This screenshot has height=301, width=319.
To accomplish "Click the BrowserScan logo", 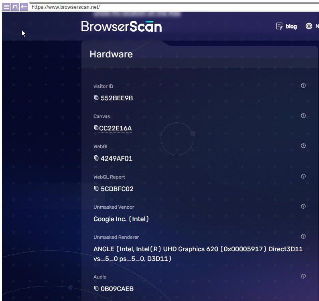I will click(x=122, y=26).
